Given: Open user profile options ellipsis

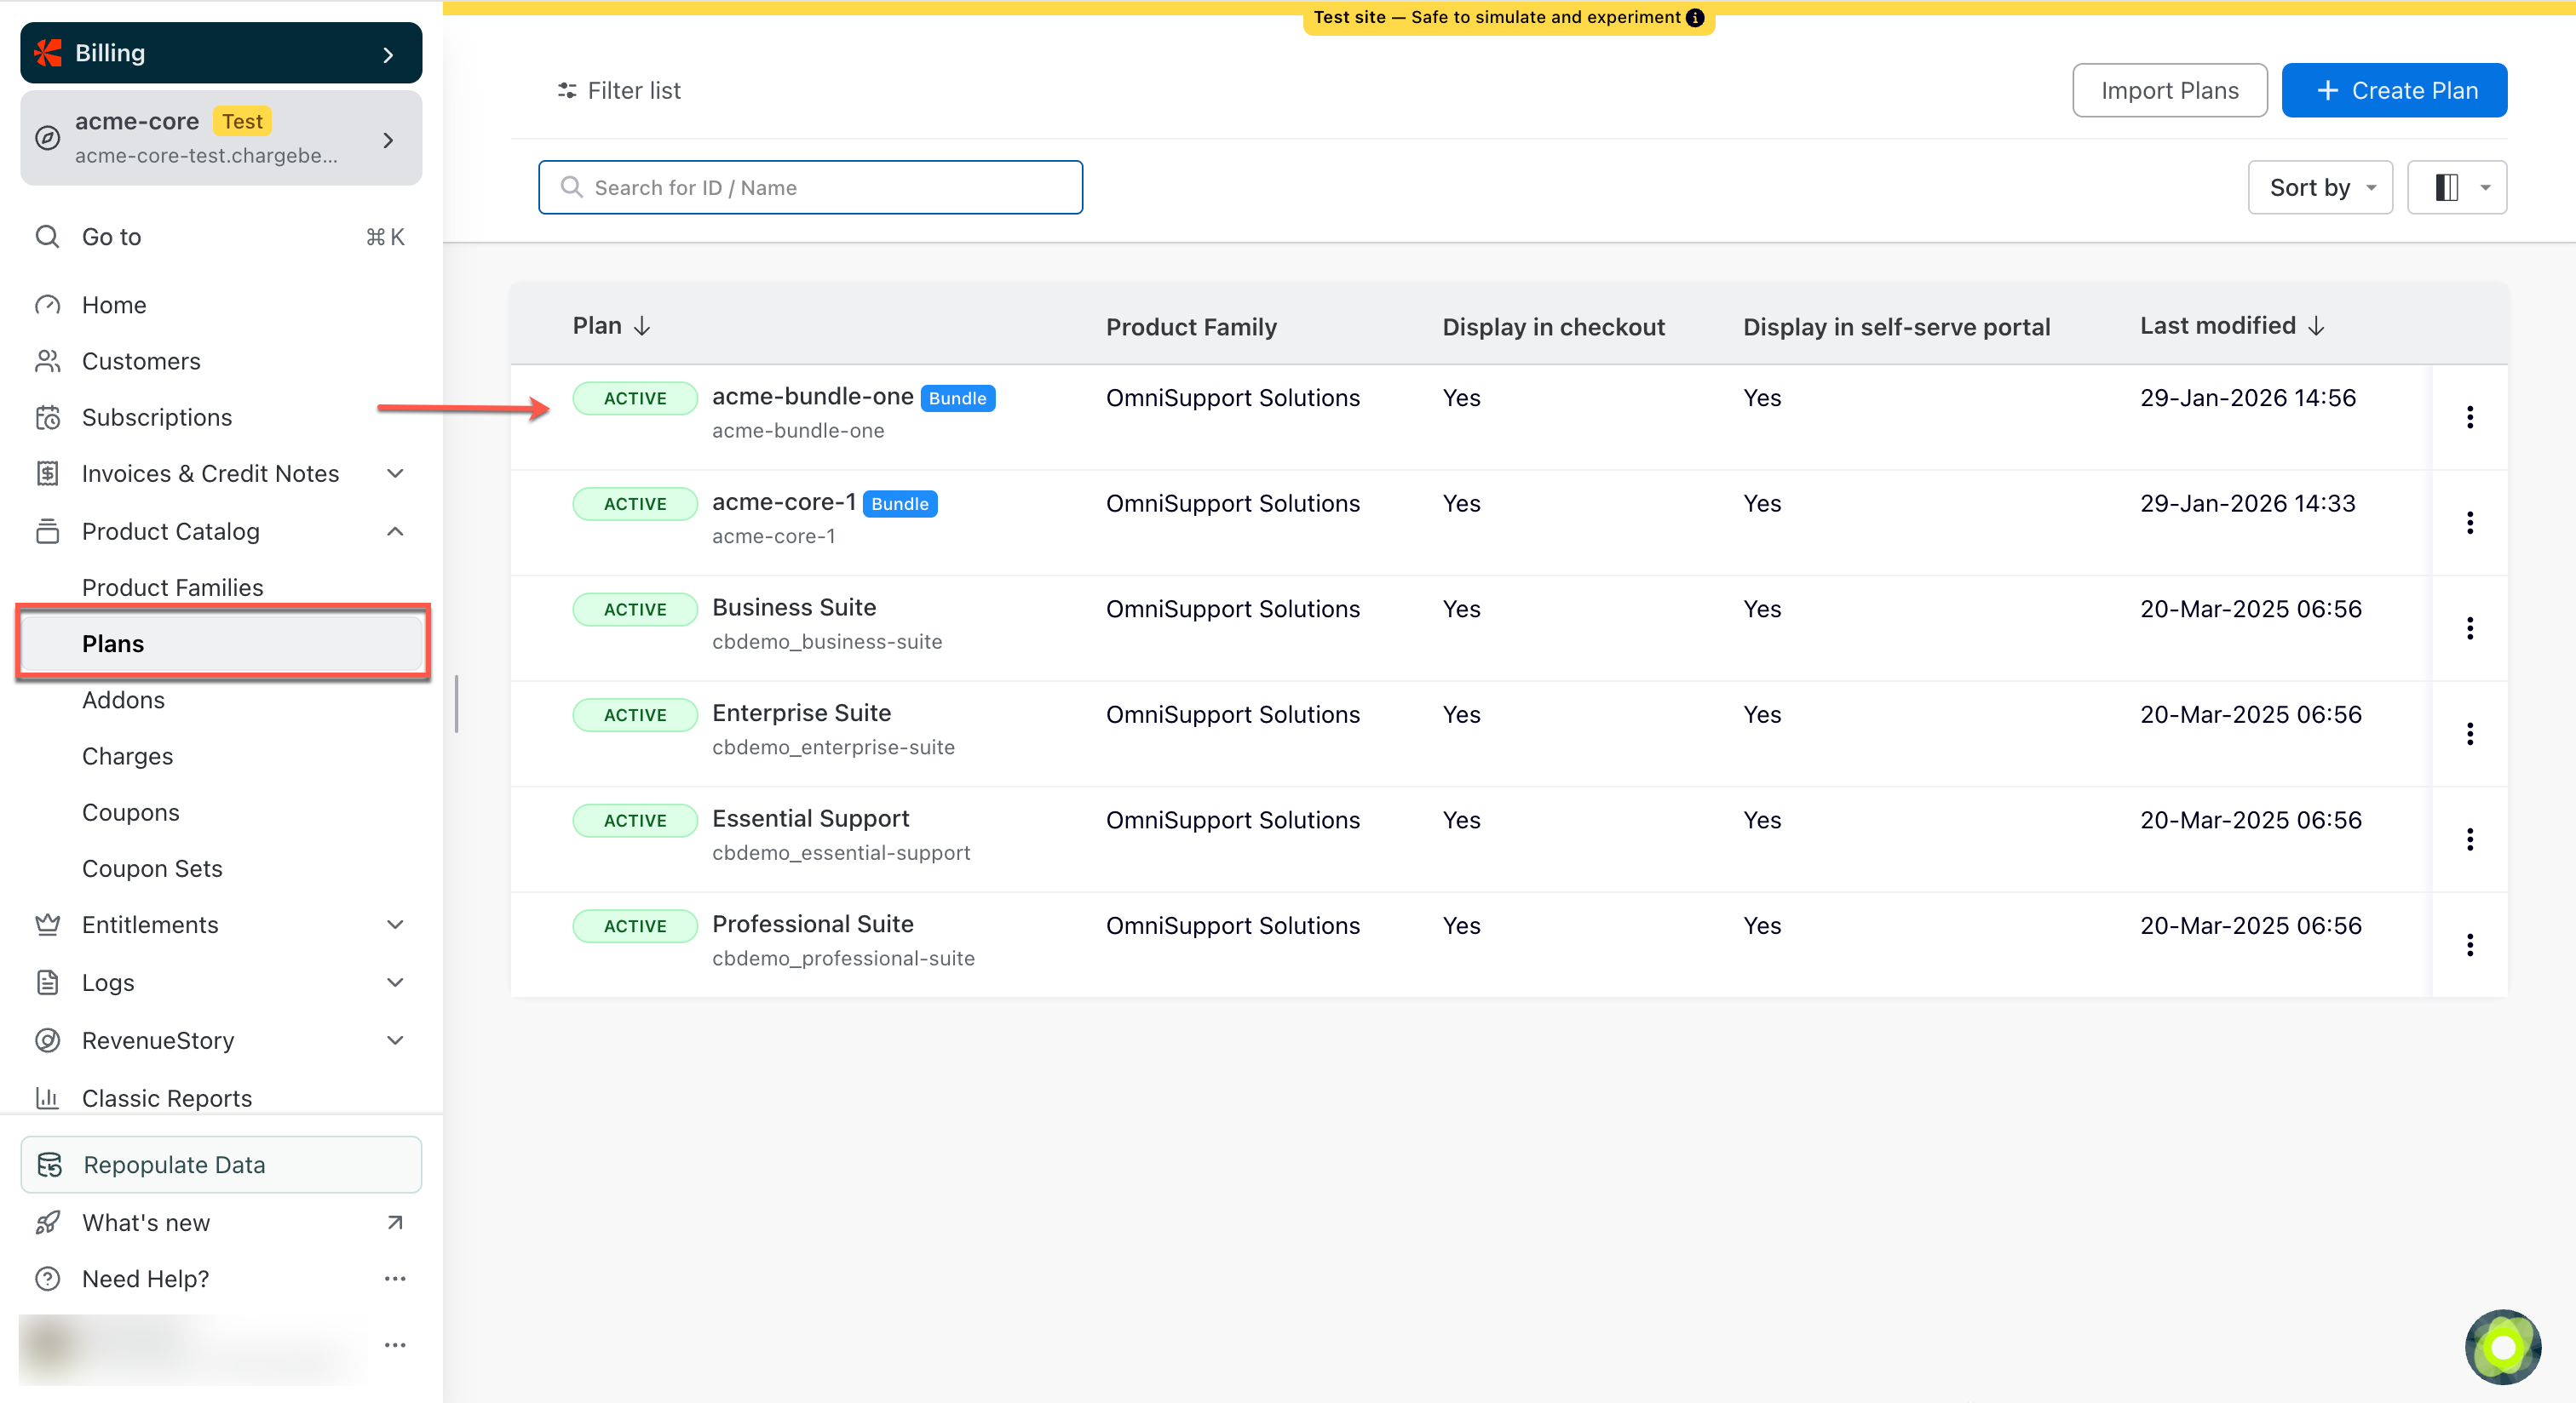Looking at the screenshot, I should point(395,1344).
